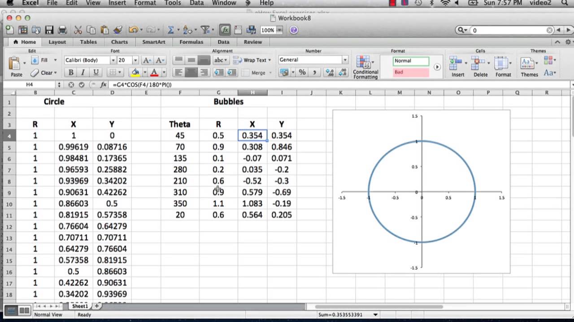Click the Align Text Right icon
Screen dimensions: 574x322
click(204, 72)
